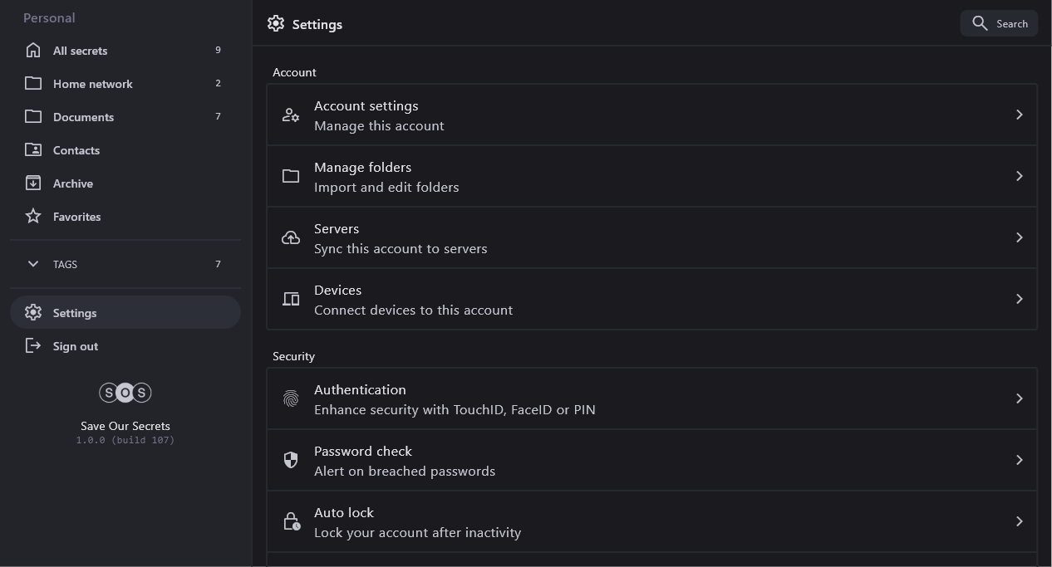Expand the TAGS section chevron

click(33, 264)
